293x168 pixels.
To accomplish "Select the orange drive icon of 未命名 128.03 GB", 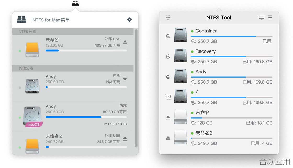I will tap(32, 49).
